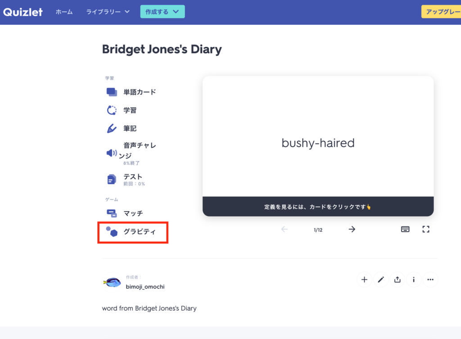Screen dimensions: 461x339
Task: Click the plus add-to-folder icon
Action: coord(364,280)
